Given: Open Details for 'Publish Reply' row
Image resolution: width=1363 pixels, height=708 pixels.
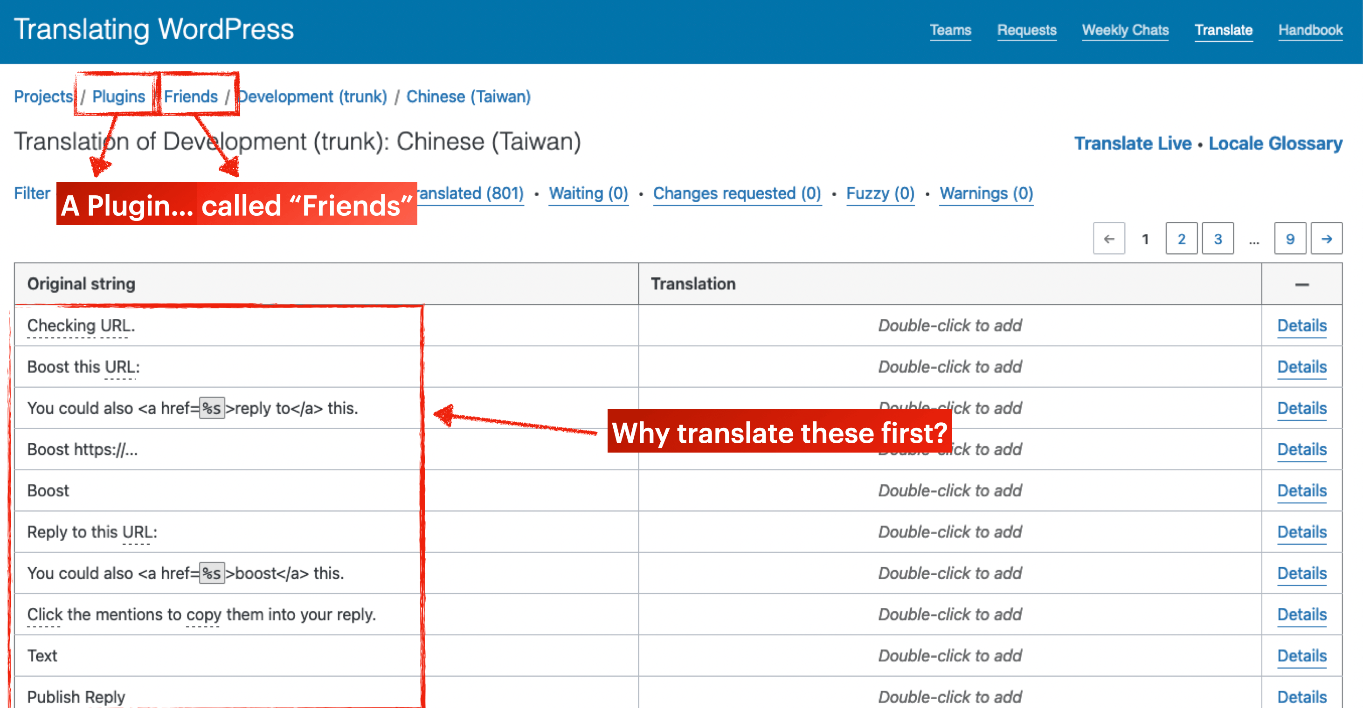Looking at the screenshot, I should click(x=1301, y=697).
